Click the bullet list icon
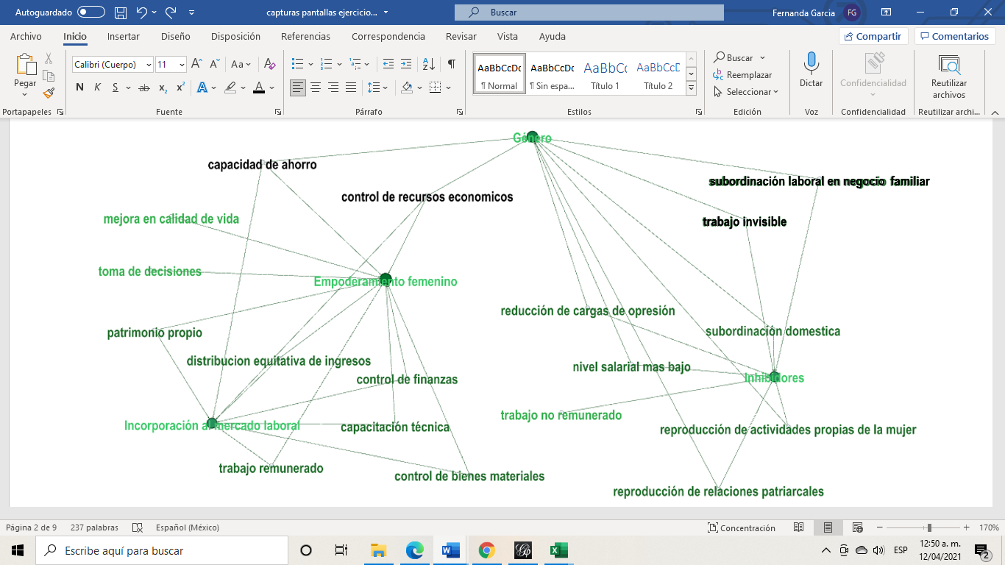Screen dimensions: 1005x565 (297, 64)
